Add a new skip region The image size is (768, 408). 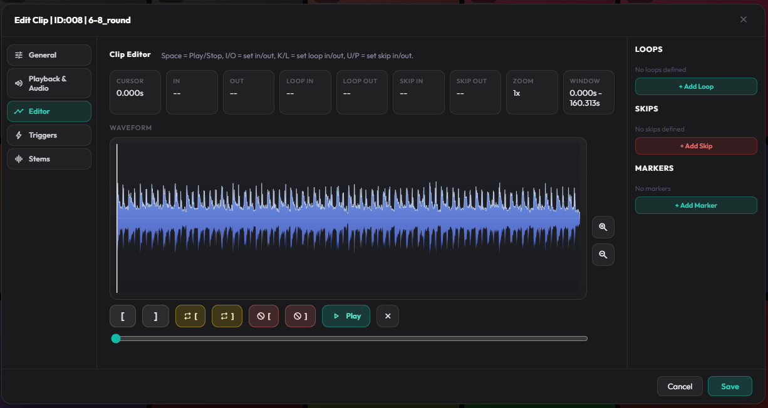click(696, 146)
